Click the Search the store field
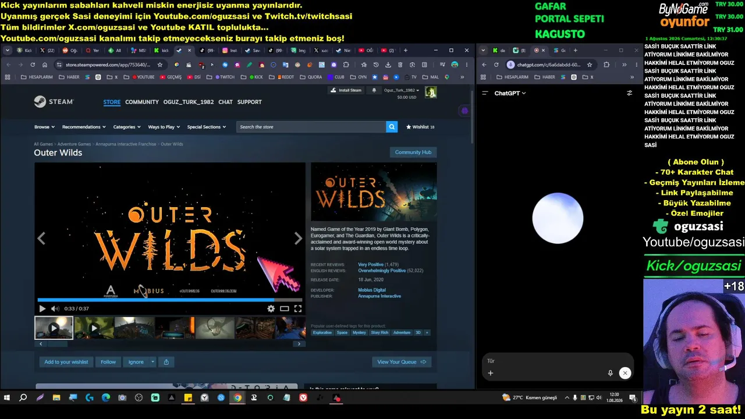 tap(311, 127)
